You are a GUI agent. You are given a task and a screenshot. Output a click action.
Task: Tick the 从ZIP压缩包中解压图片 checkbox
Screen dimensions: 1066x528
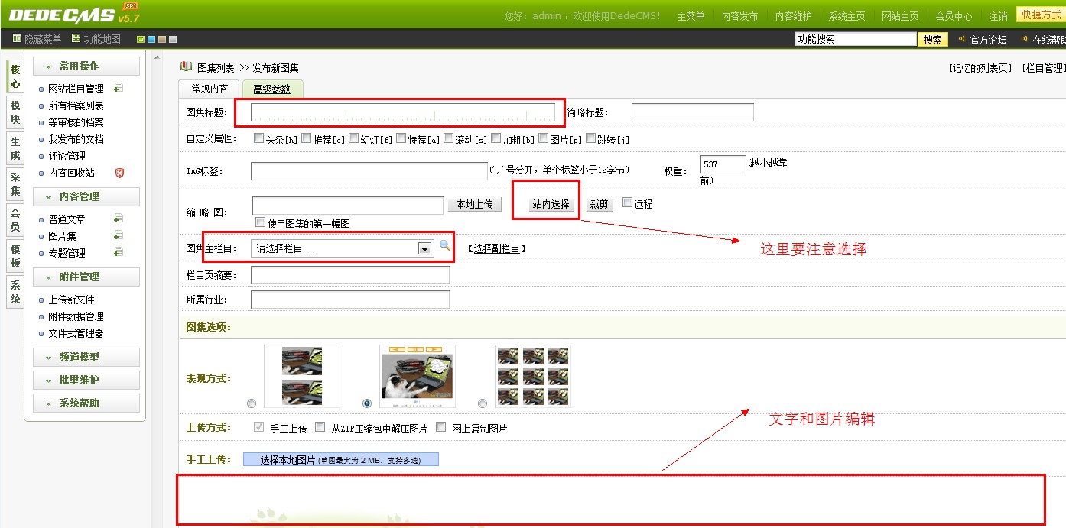point(320,427)
